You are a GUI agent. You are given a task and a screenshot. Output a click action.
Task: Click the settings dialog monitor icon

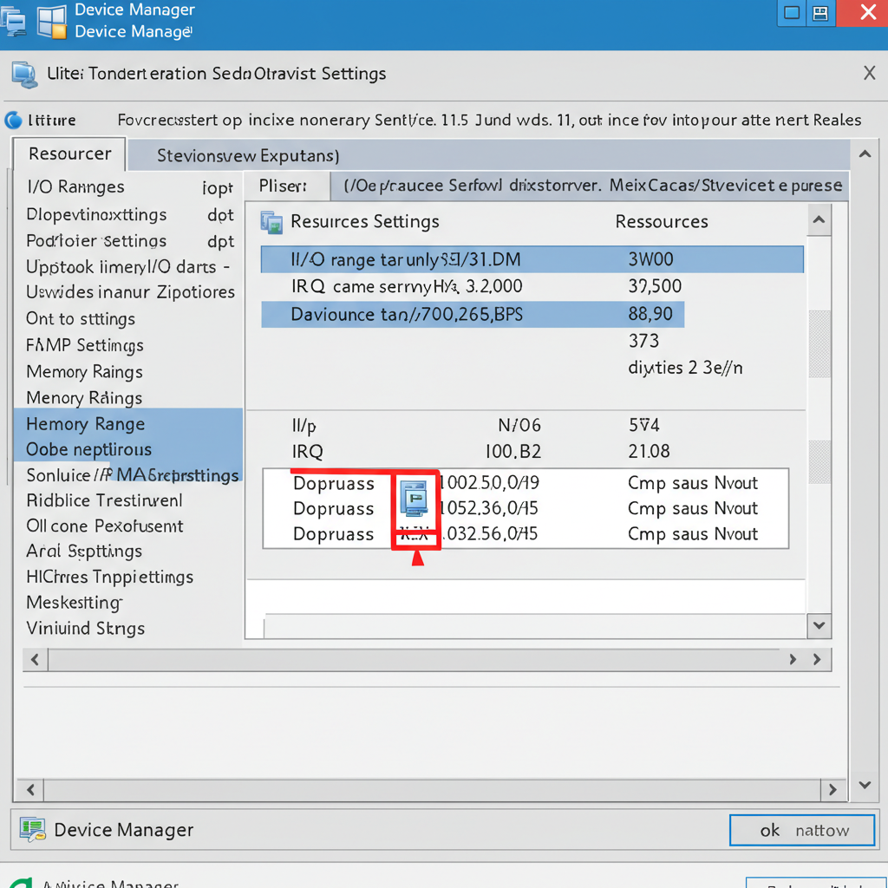click(x=25, y=75)
